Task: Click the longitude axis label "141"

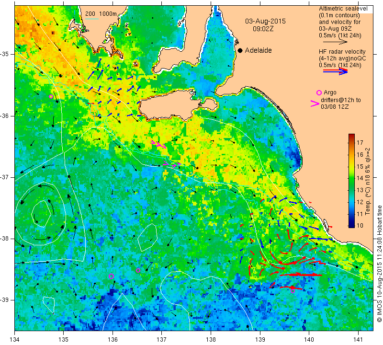Action: [358, 340]
